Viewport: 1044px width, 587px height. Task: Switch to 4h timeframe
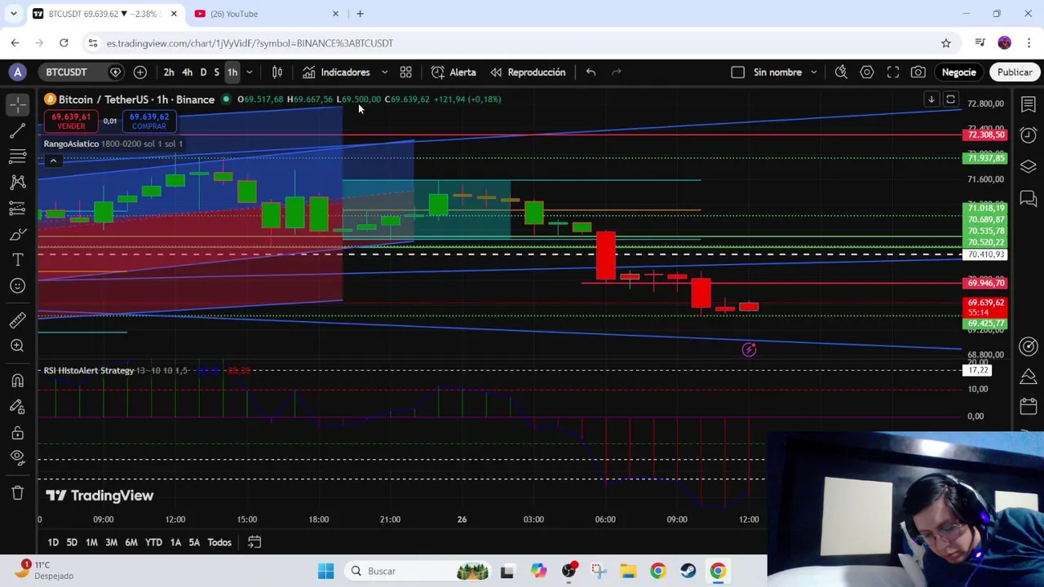(x=187, y=73)
